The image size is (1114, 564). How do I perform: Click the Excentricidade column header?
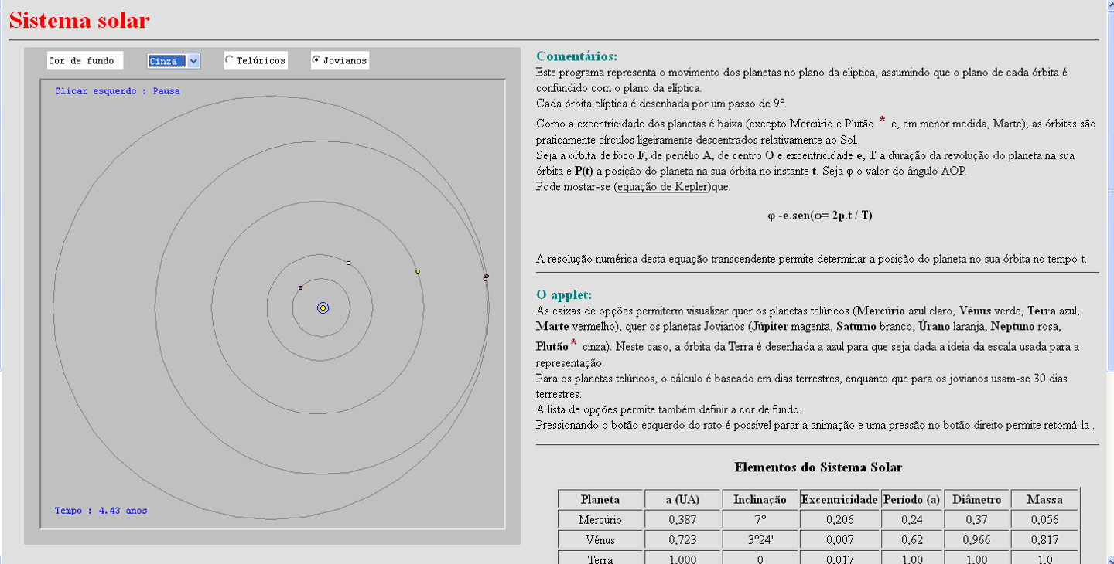click(839, 499)
